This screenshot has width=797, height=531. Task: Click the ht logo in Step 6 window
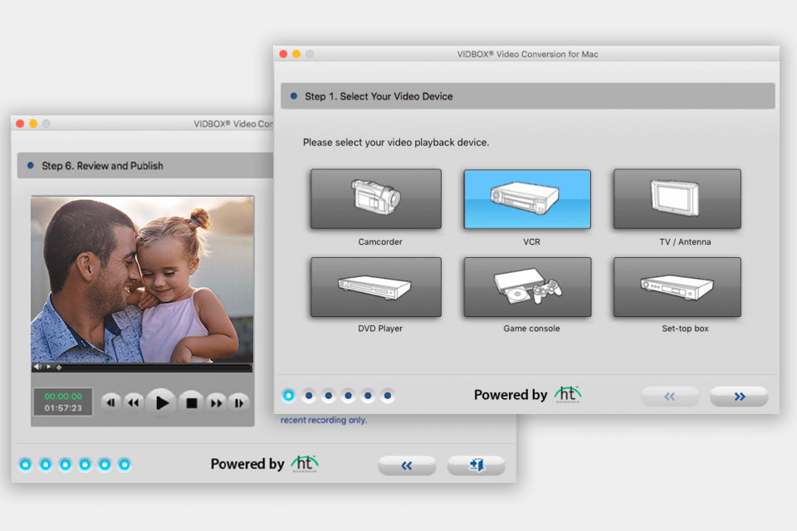305,464
